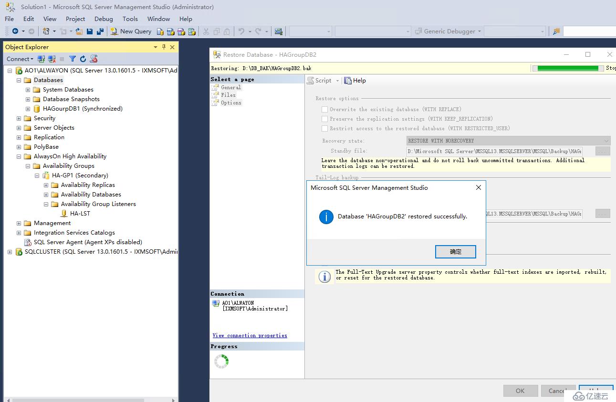This screenshot has height=402, width=616.
Task: Expand the SQLCLUSTER server node
Action: point(10,252)
